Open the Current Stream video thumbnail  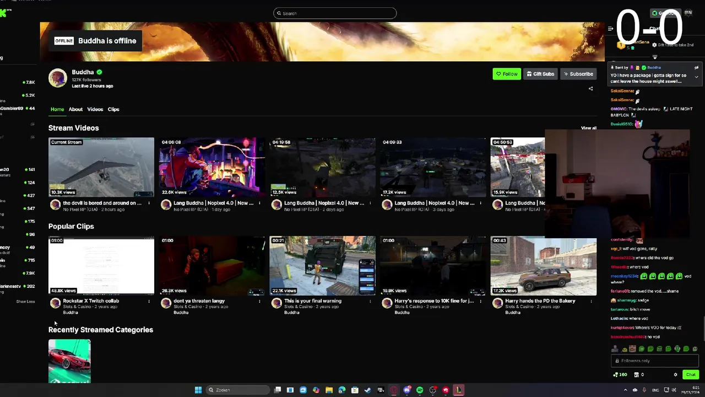[x=101, y=167]
